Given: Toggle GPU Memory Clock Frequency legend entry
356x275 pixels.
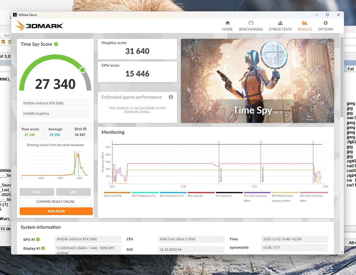Looking at the screenshot, I should point(285,197).
